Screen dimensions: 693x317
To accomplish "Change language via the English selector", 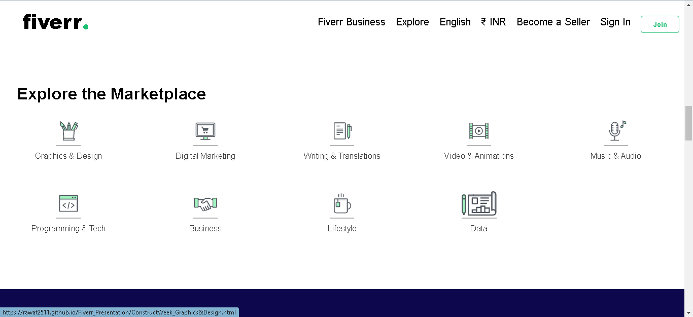I will pyautogui.click(x=455, y=22).
